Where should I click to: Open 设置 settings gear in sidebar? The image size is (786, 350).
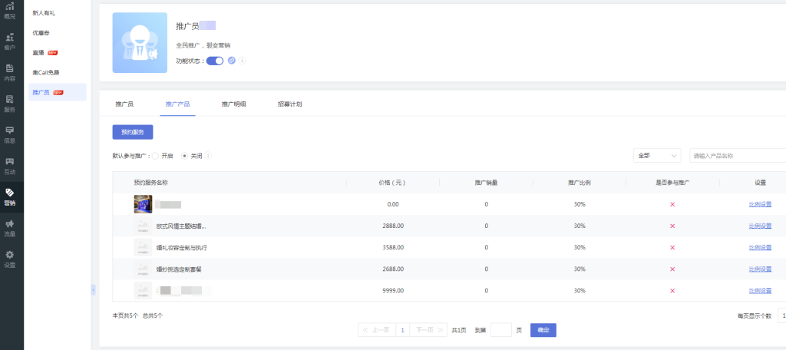tap(9, 259)
